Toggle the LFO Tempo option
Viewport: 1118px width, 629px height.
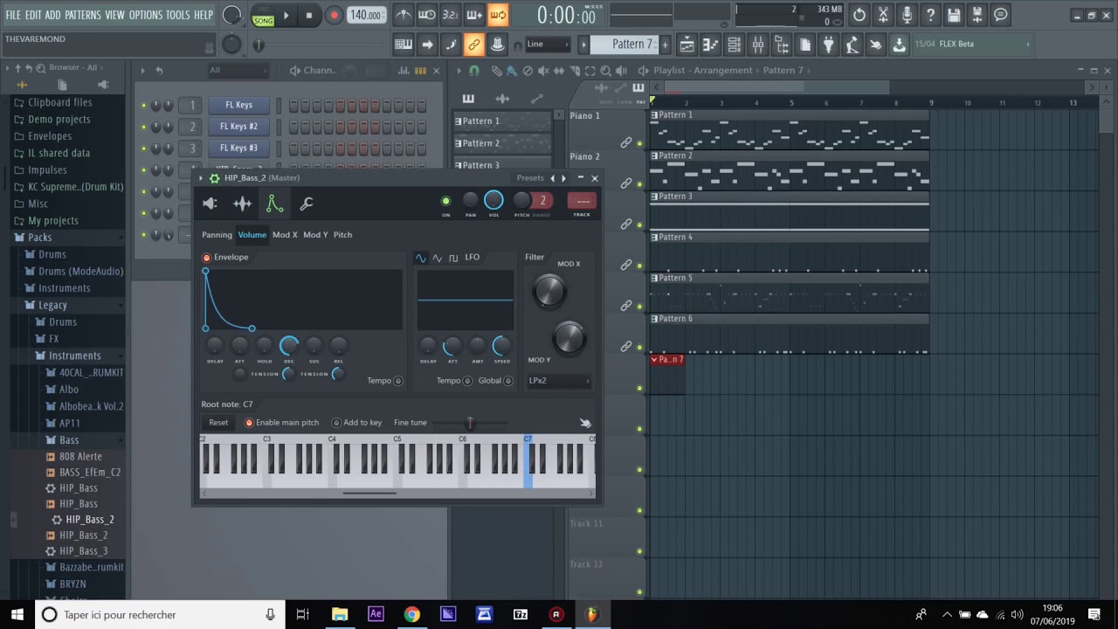click(467, 381)
